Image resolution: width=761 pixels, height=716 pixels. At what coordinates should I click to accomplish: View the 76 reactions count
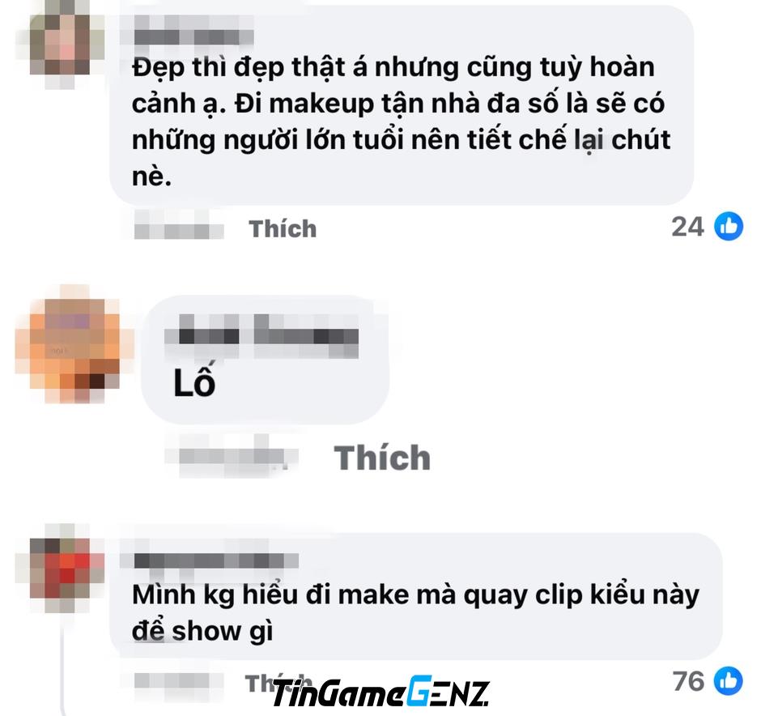pyautogui.click(x=688, y=681)
